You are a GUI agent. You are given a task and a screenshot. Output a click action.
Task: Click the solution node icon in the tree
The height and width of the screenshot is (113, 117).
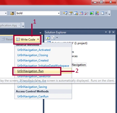click(49, 42)
